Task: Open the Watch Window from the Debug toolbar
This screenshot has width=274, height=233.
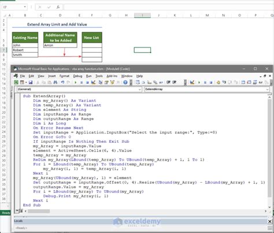Action: point(255,83)
